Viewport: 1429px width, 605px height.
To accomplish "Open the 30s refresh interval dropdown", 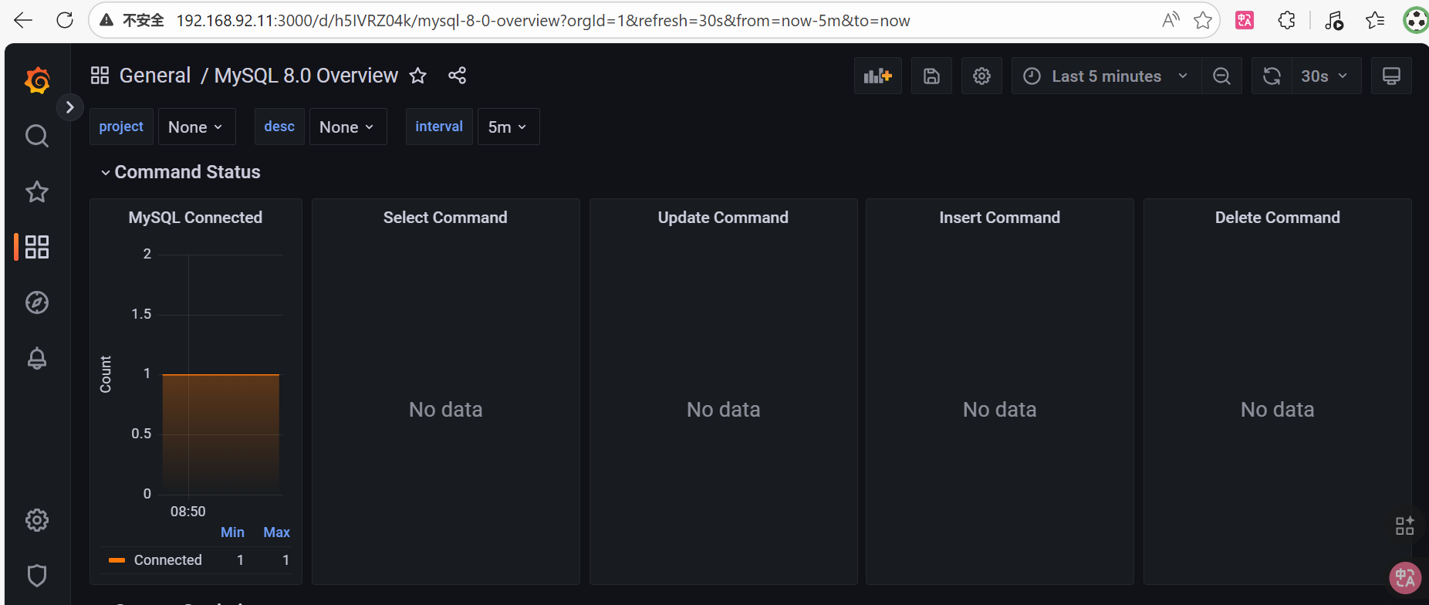I will [x=1326, y=76].
